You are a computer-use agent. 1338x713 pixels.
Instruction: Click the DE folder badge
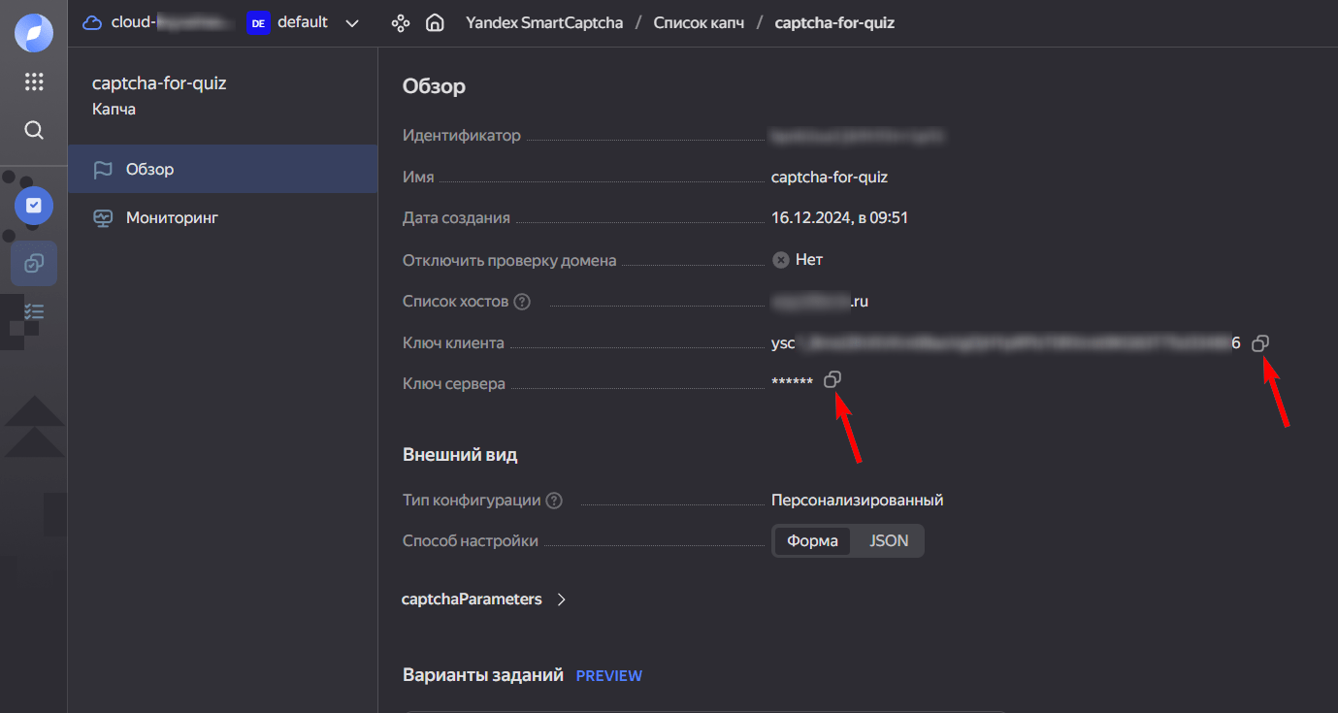257,22
